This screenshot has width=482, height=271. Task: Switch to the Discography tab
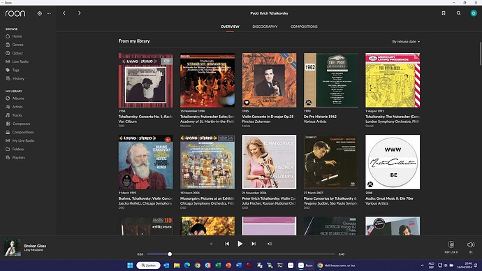pos(265,27)
